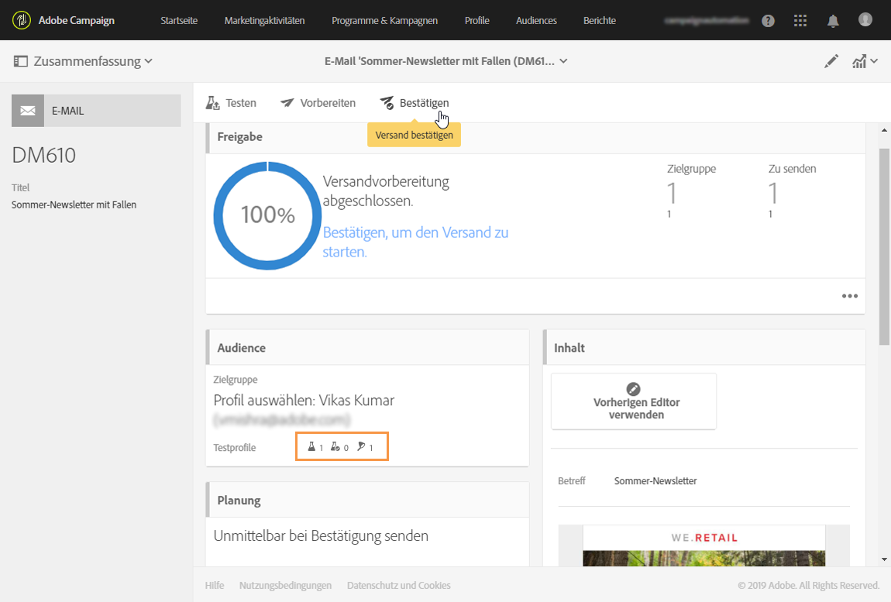Click the 100% progress ring

click(267, 215)
